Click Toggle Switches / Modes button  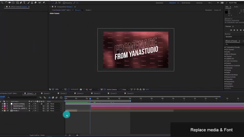pos(37,135)
